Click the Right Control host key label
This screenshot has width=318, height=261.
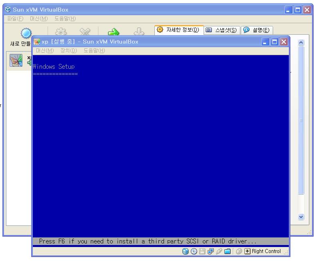coord(266,251)
